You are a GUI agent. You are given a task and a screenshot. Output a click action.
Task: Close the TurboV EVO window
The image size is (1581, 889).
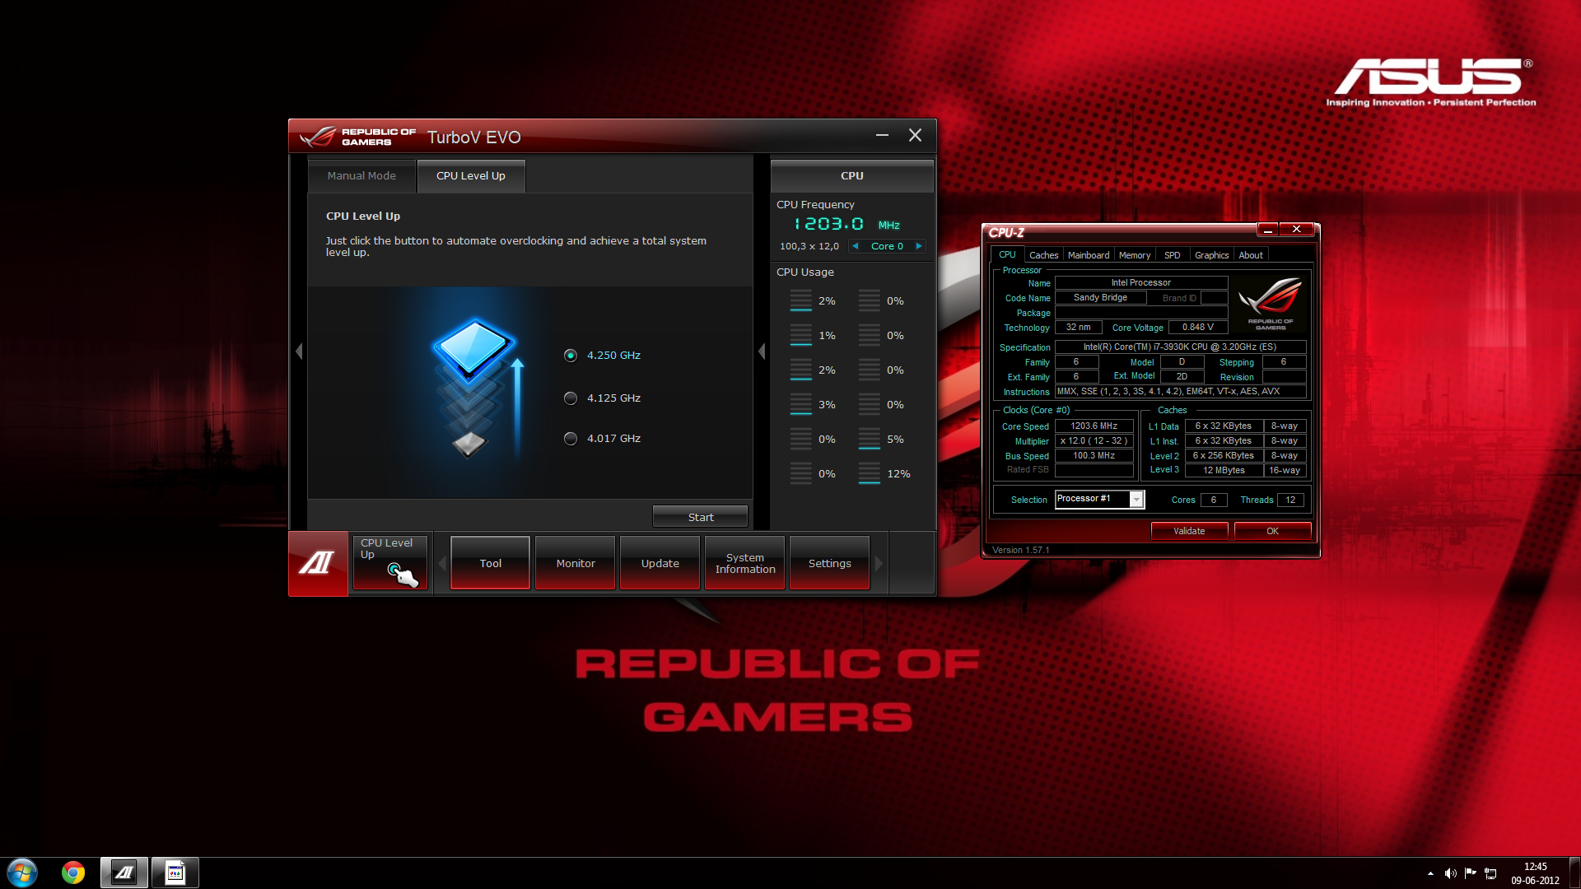[x=915, y=135]
